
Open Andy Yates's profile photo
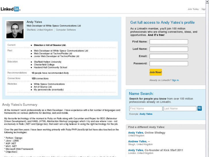pyautogui.click(x=15, y=30)
